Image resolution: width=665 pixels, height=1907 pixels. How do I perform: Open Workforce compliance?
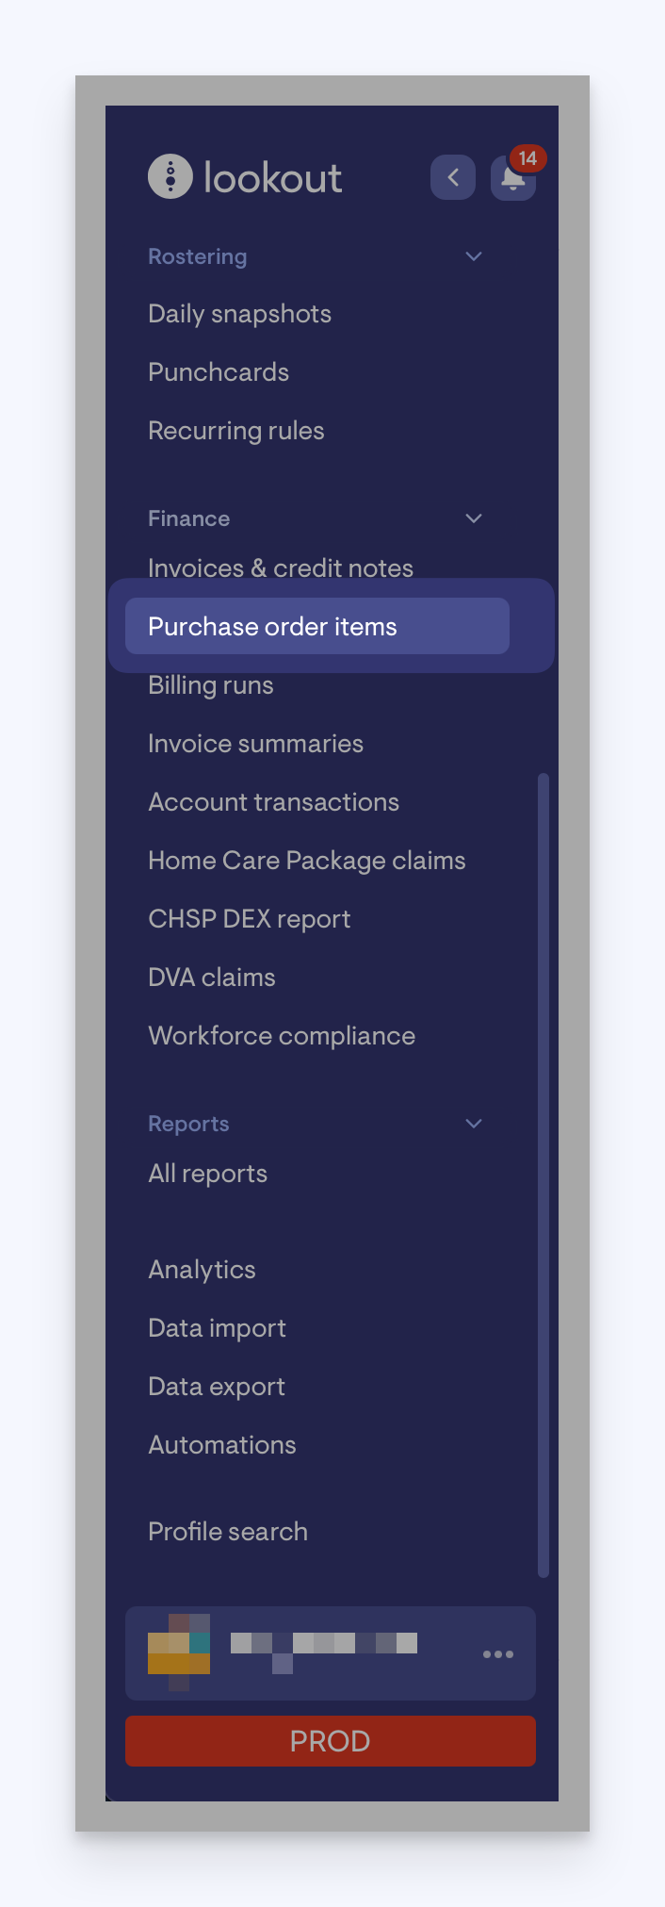(x=281, y=1036)
